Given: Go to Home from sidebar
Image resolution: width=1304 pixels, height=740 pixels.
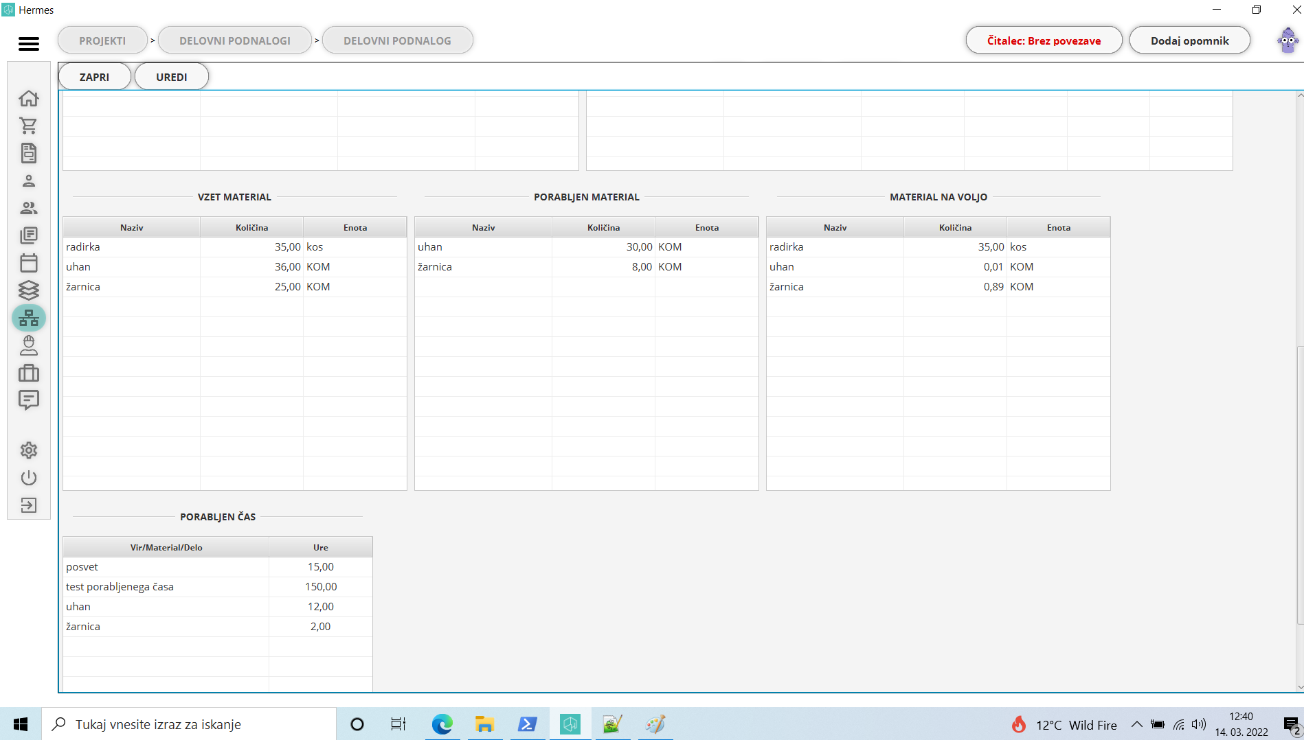Looking at the screenshot, I should pyautogui.click(x=28, y=98).
